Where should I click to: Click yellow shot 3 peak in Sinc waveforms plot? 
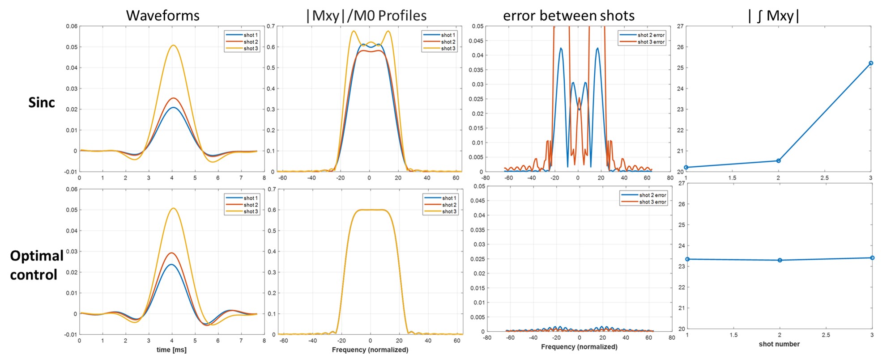173,45
